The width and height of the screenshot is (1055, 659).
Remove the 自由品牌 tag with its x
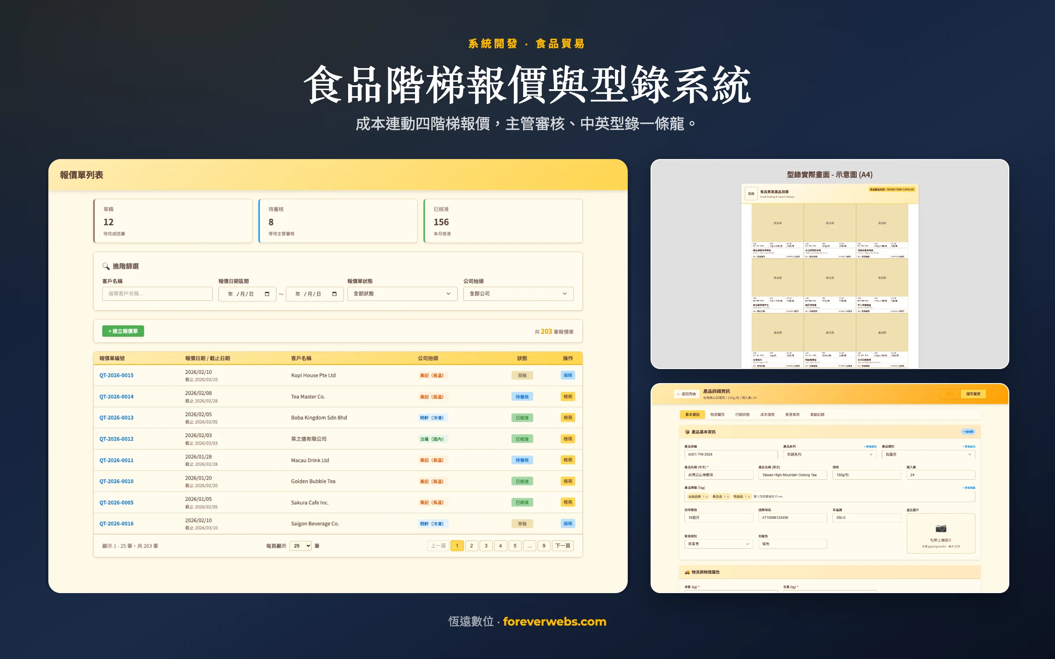click(x=707, y=496)
